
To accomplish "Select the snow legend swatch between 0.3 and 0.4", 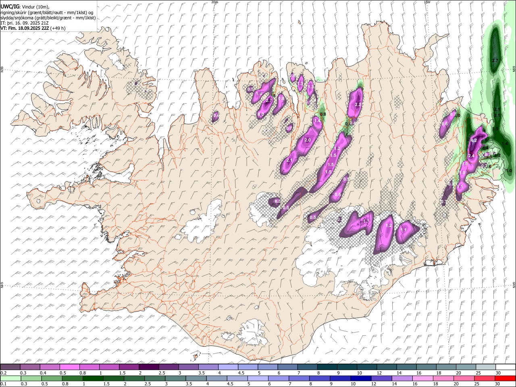I will (x=30, y=367).
